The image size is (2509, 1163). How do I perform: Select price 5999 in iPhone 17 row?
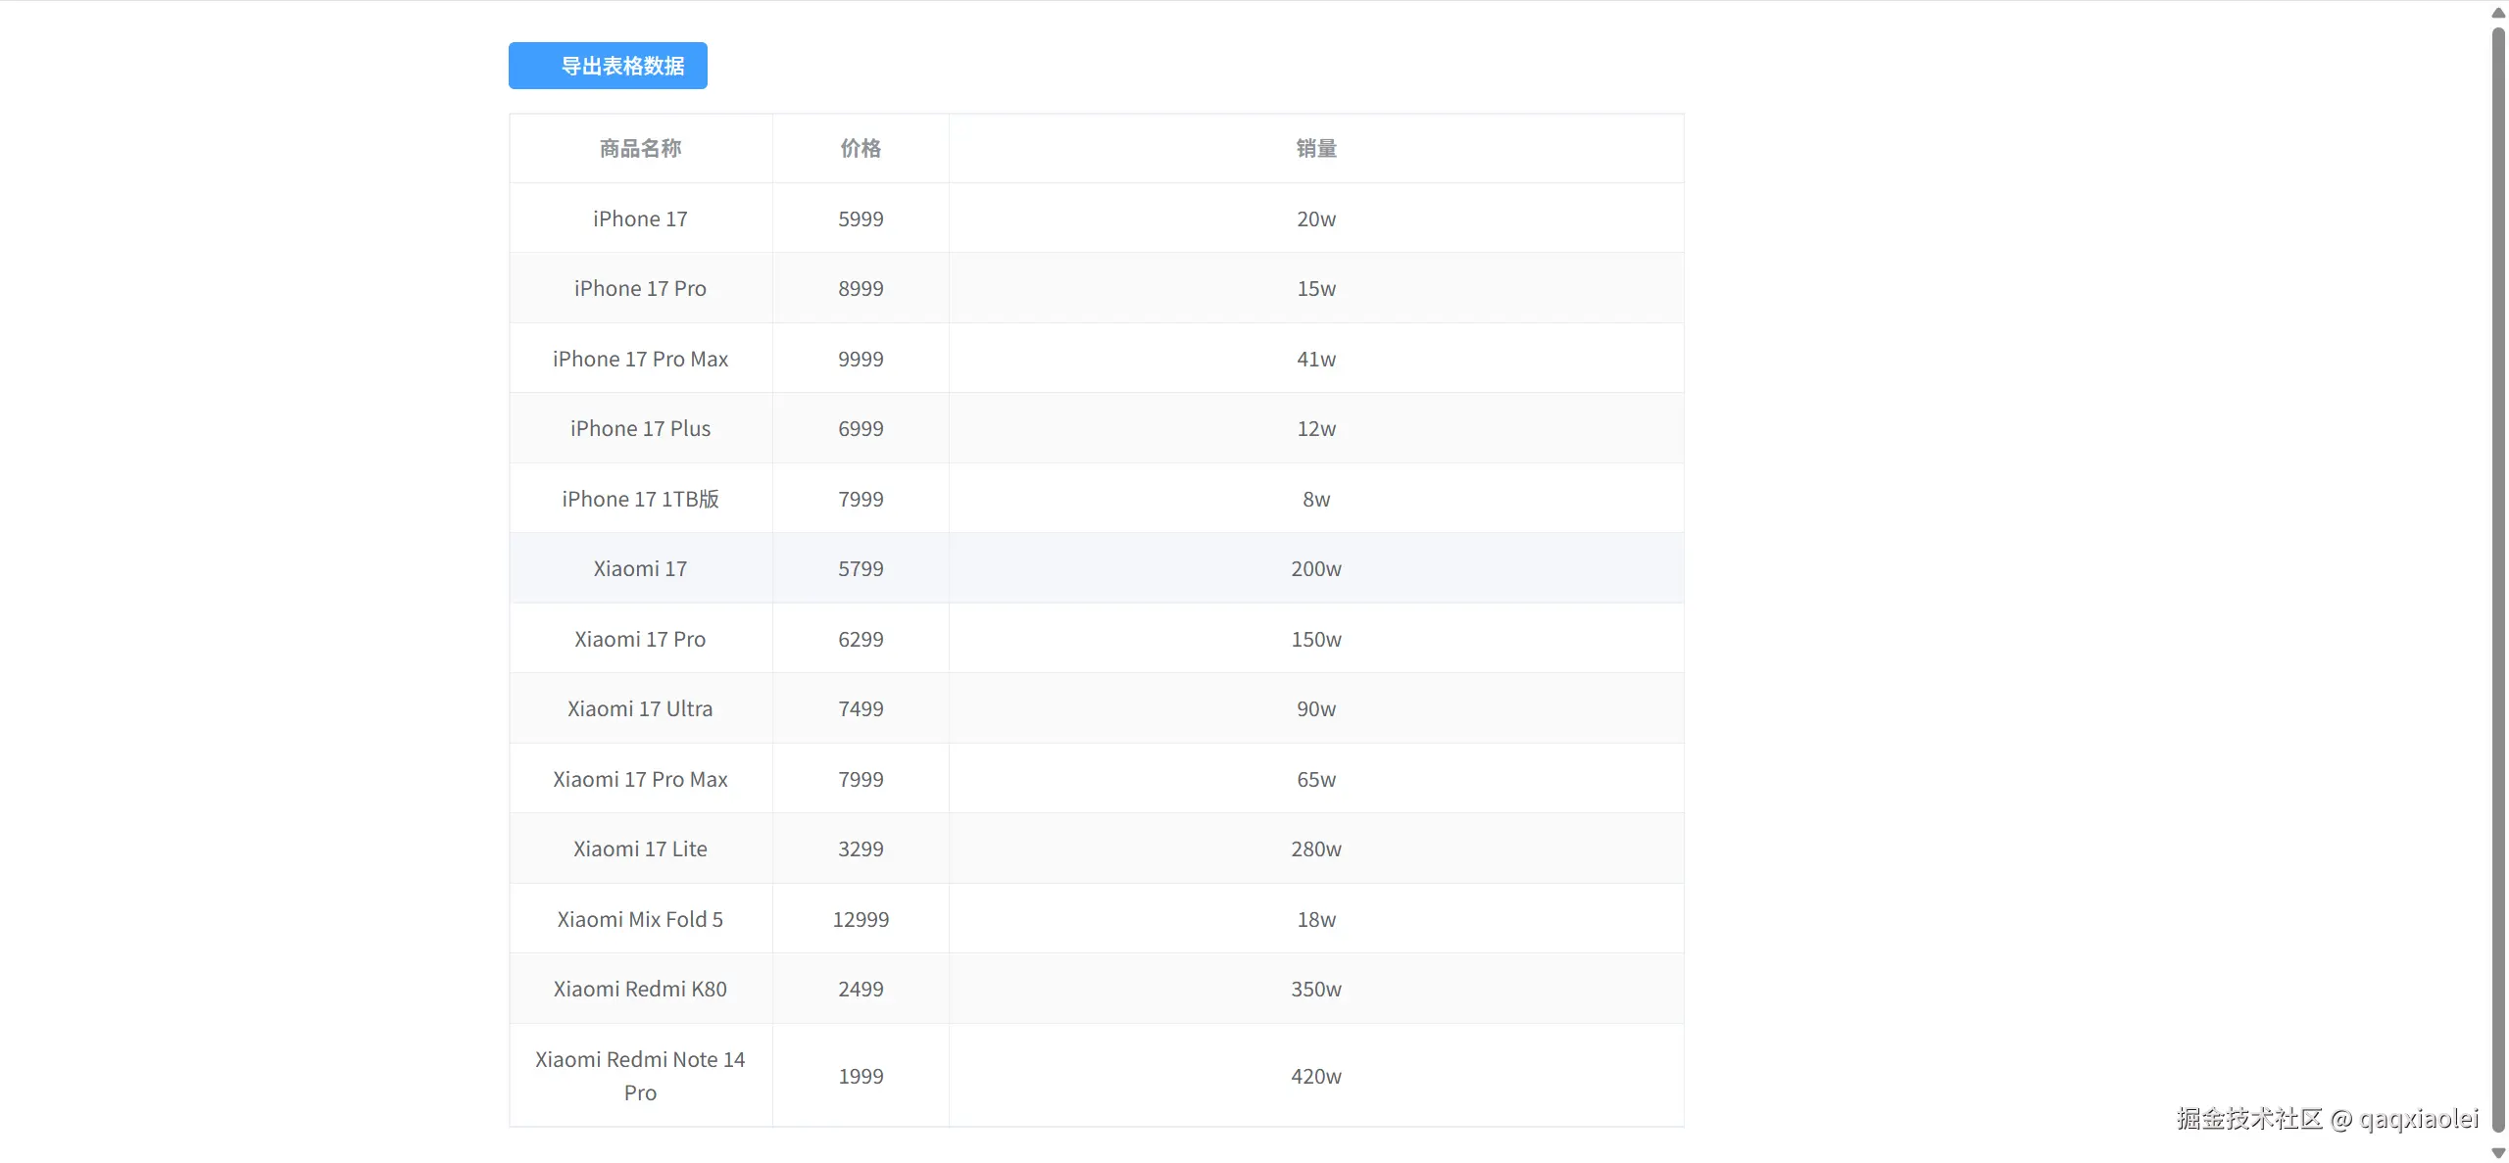coord(861,218)
